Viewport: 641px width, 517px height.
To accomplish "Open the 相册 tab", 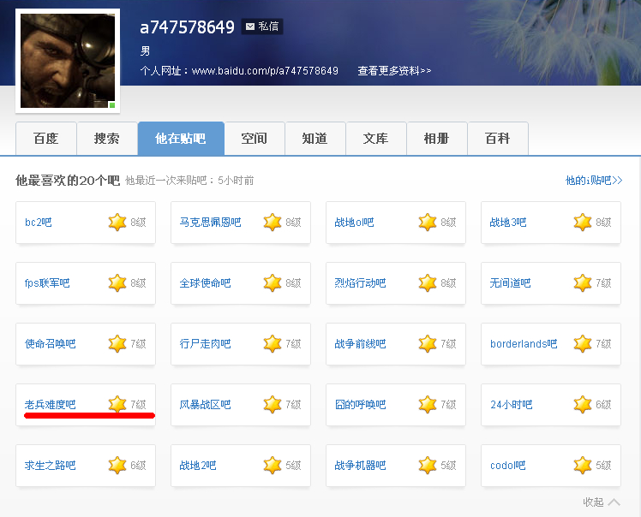I will tap(436, 139).
